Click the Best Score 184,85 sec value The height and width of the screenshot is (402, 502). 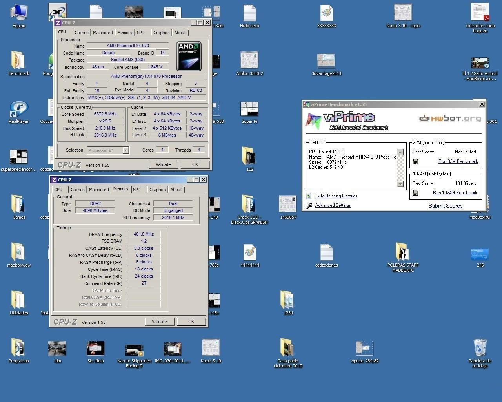465,183
